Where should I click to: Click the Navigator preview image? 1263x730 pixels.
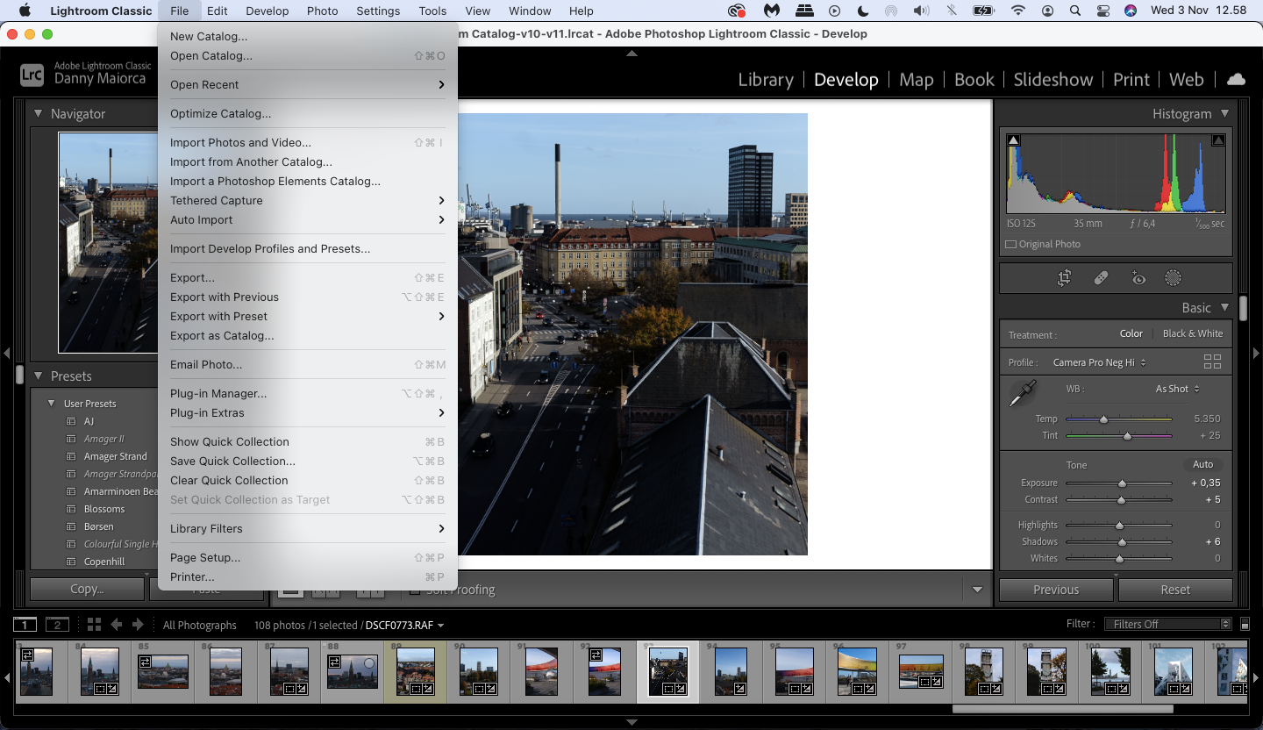[108, 242]
